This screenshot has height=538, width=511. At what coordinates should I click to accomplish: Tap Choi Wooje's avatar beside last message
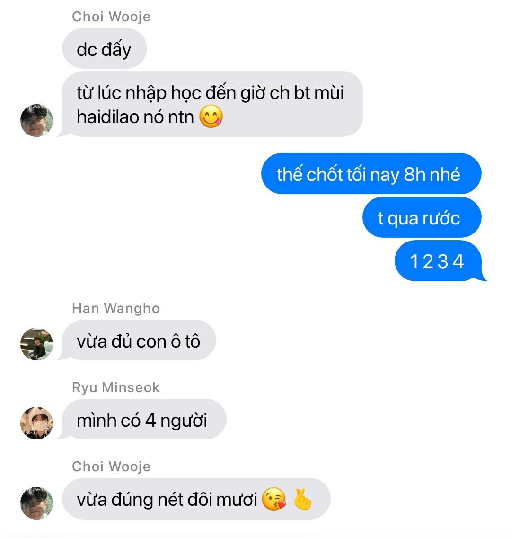(x=37, y=502)
